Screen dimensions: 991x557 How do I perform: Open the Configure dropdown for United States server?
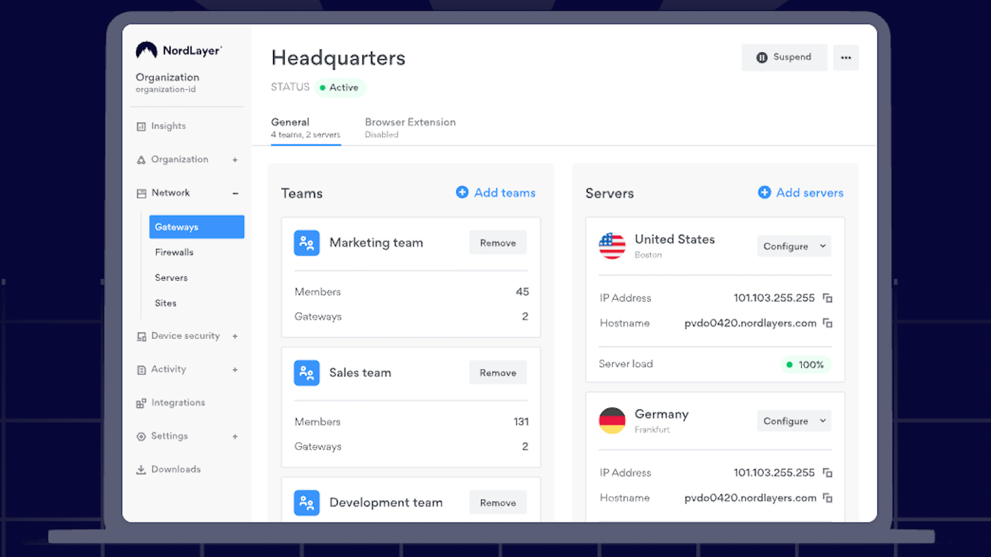tap(793, 246)
